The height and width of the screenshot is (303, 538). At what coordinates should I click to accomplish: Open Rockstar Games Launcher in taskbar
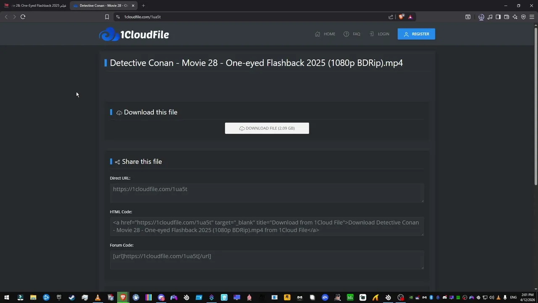(287, 298)
